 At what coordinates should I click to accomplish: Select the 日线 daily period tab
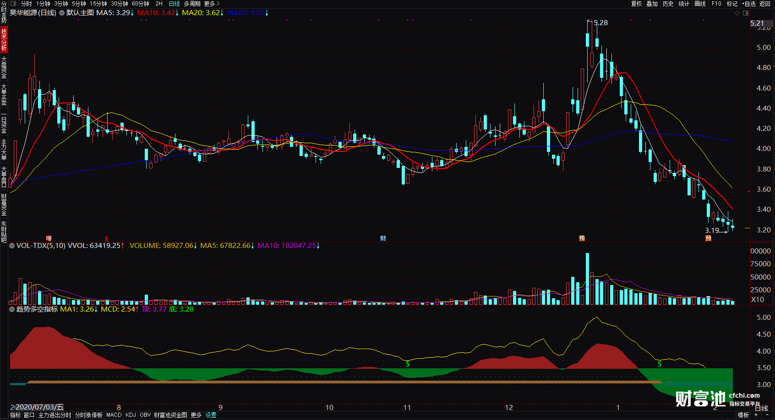(175, 4)
